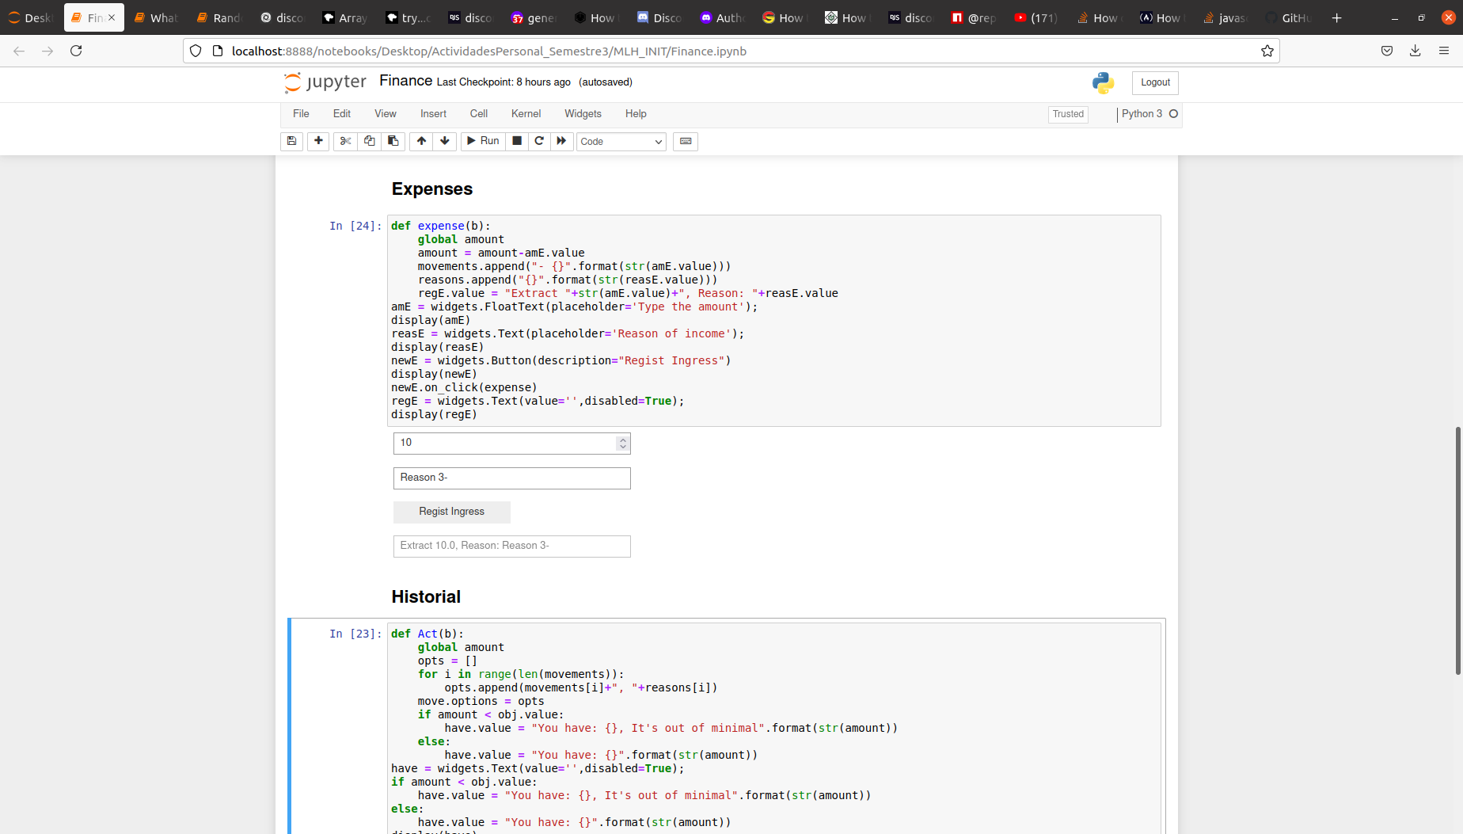Switch to the @rep tab
The height and width of the screenshot is (834, 1463).
pos(973,17)
